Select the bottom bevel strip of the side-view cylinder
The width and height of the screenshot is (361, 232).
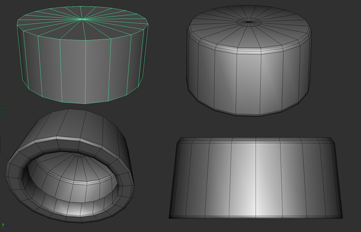(x=255, y=217)
